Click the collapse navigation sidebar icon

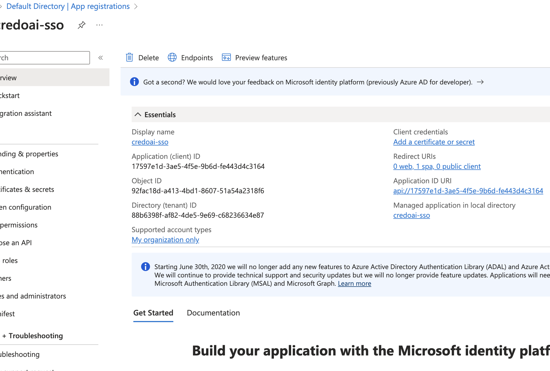(101, 57)
